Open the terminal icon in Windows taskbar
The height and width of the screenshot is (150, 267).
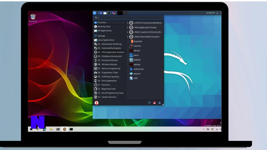(58, 129)
